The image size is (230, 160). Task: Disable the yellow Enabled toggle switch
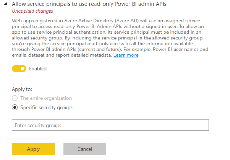pos(19,69)
